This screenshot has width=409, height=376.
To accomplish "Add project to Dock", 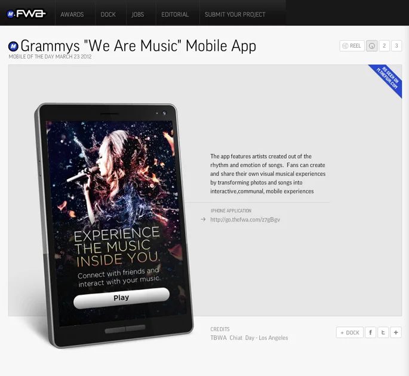I will tap(350, 332).
